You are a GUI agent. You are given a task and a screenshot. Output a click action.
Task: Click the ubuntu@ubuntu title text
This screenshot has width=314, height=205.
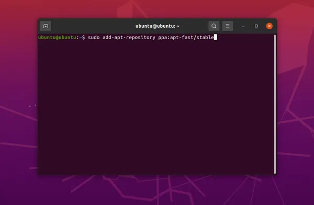(x=157, y=26)
